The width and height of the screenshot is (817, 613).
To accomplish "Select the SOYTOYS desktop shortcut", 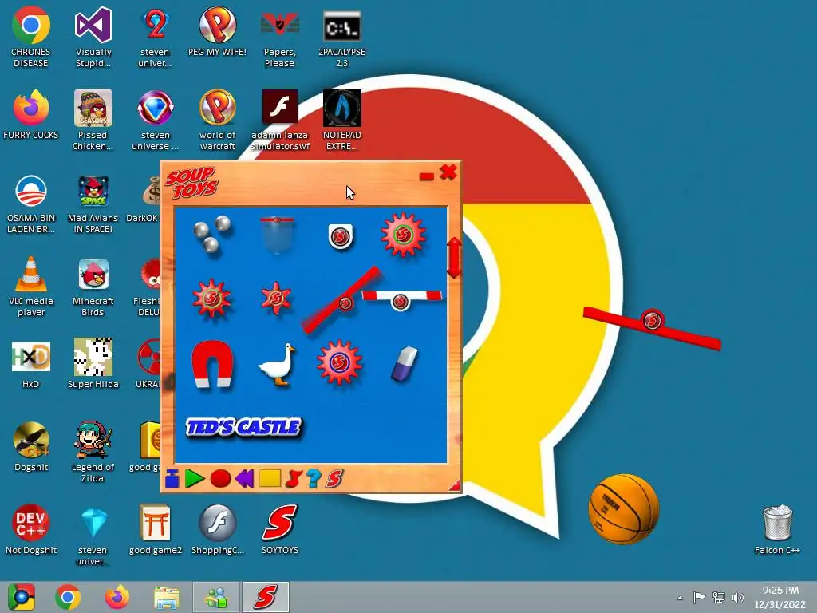I will pos(280,530).
